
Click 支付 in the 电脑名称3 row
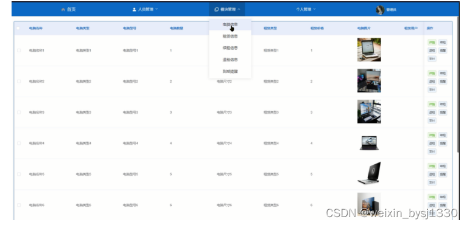click(432, 121)
